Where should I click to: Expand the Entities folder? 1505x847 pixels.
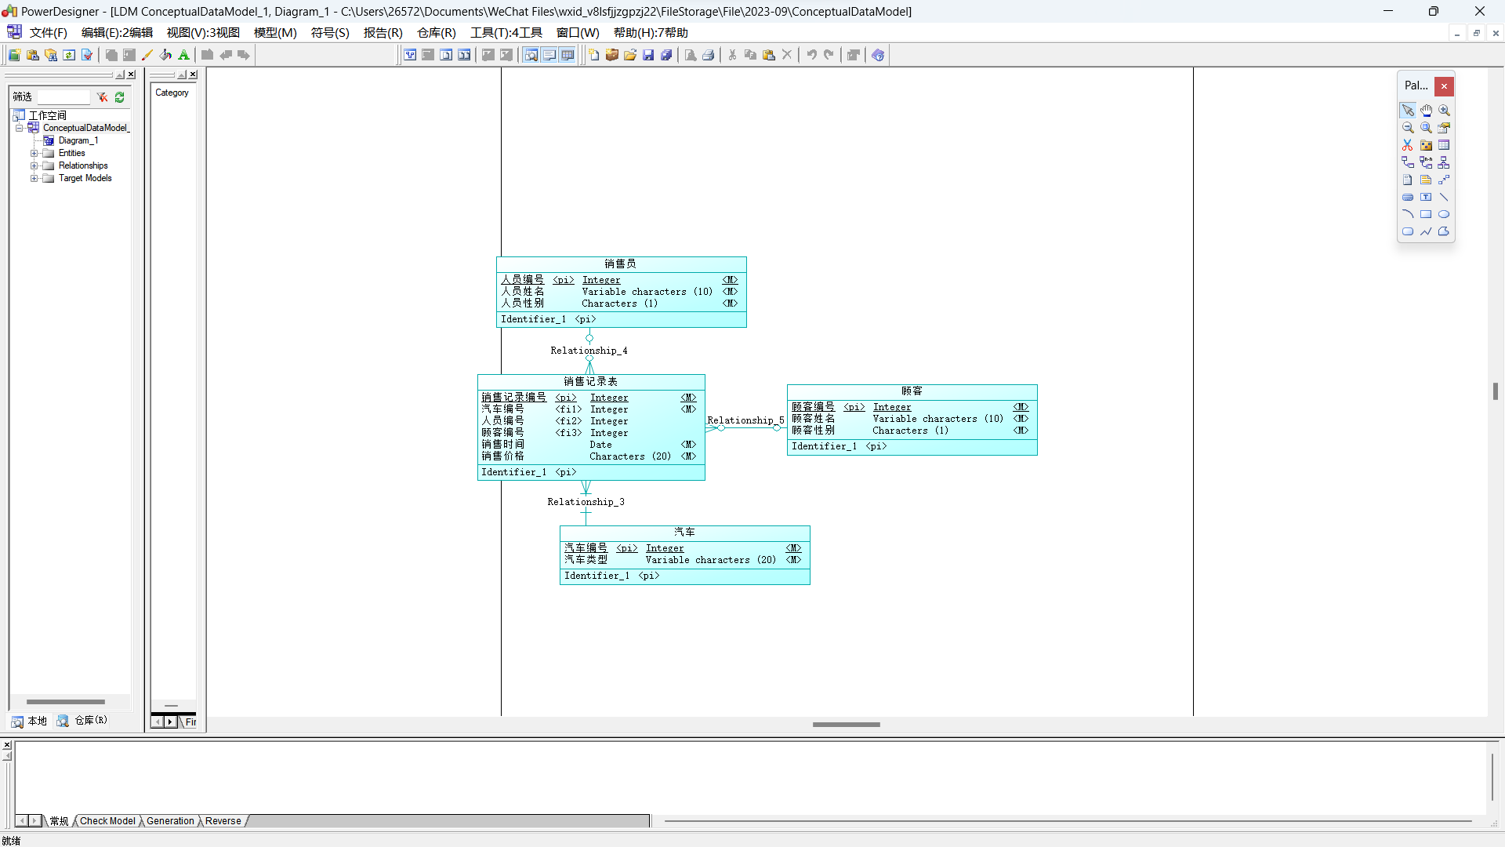[x=34, y=154]
